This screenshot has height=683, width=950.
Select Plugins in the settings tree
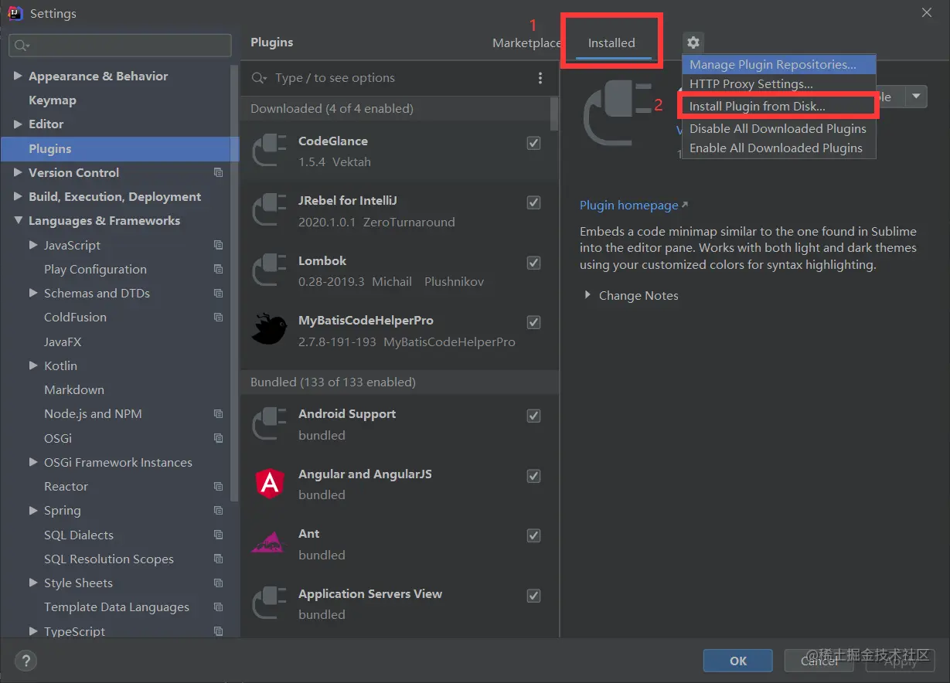pos(120,148)
